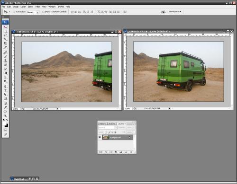The height and width of the screenshot is (184, 237).
Task: Select the Zoom tool
Action: (5, 116)
